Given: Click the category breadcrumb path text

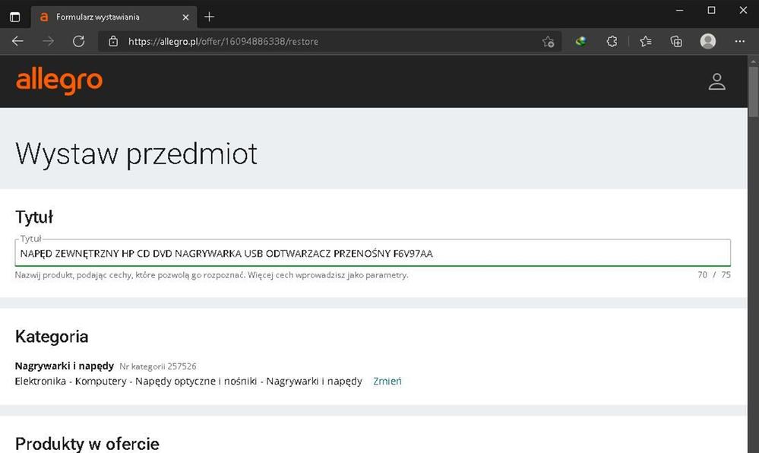Looking at the screenshot, I should pos(188,382).
